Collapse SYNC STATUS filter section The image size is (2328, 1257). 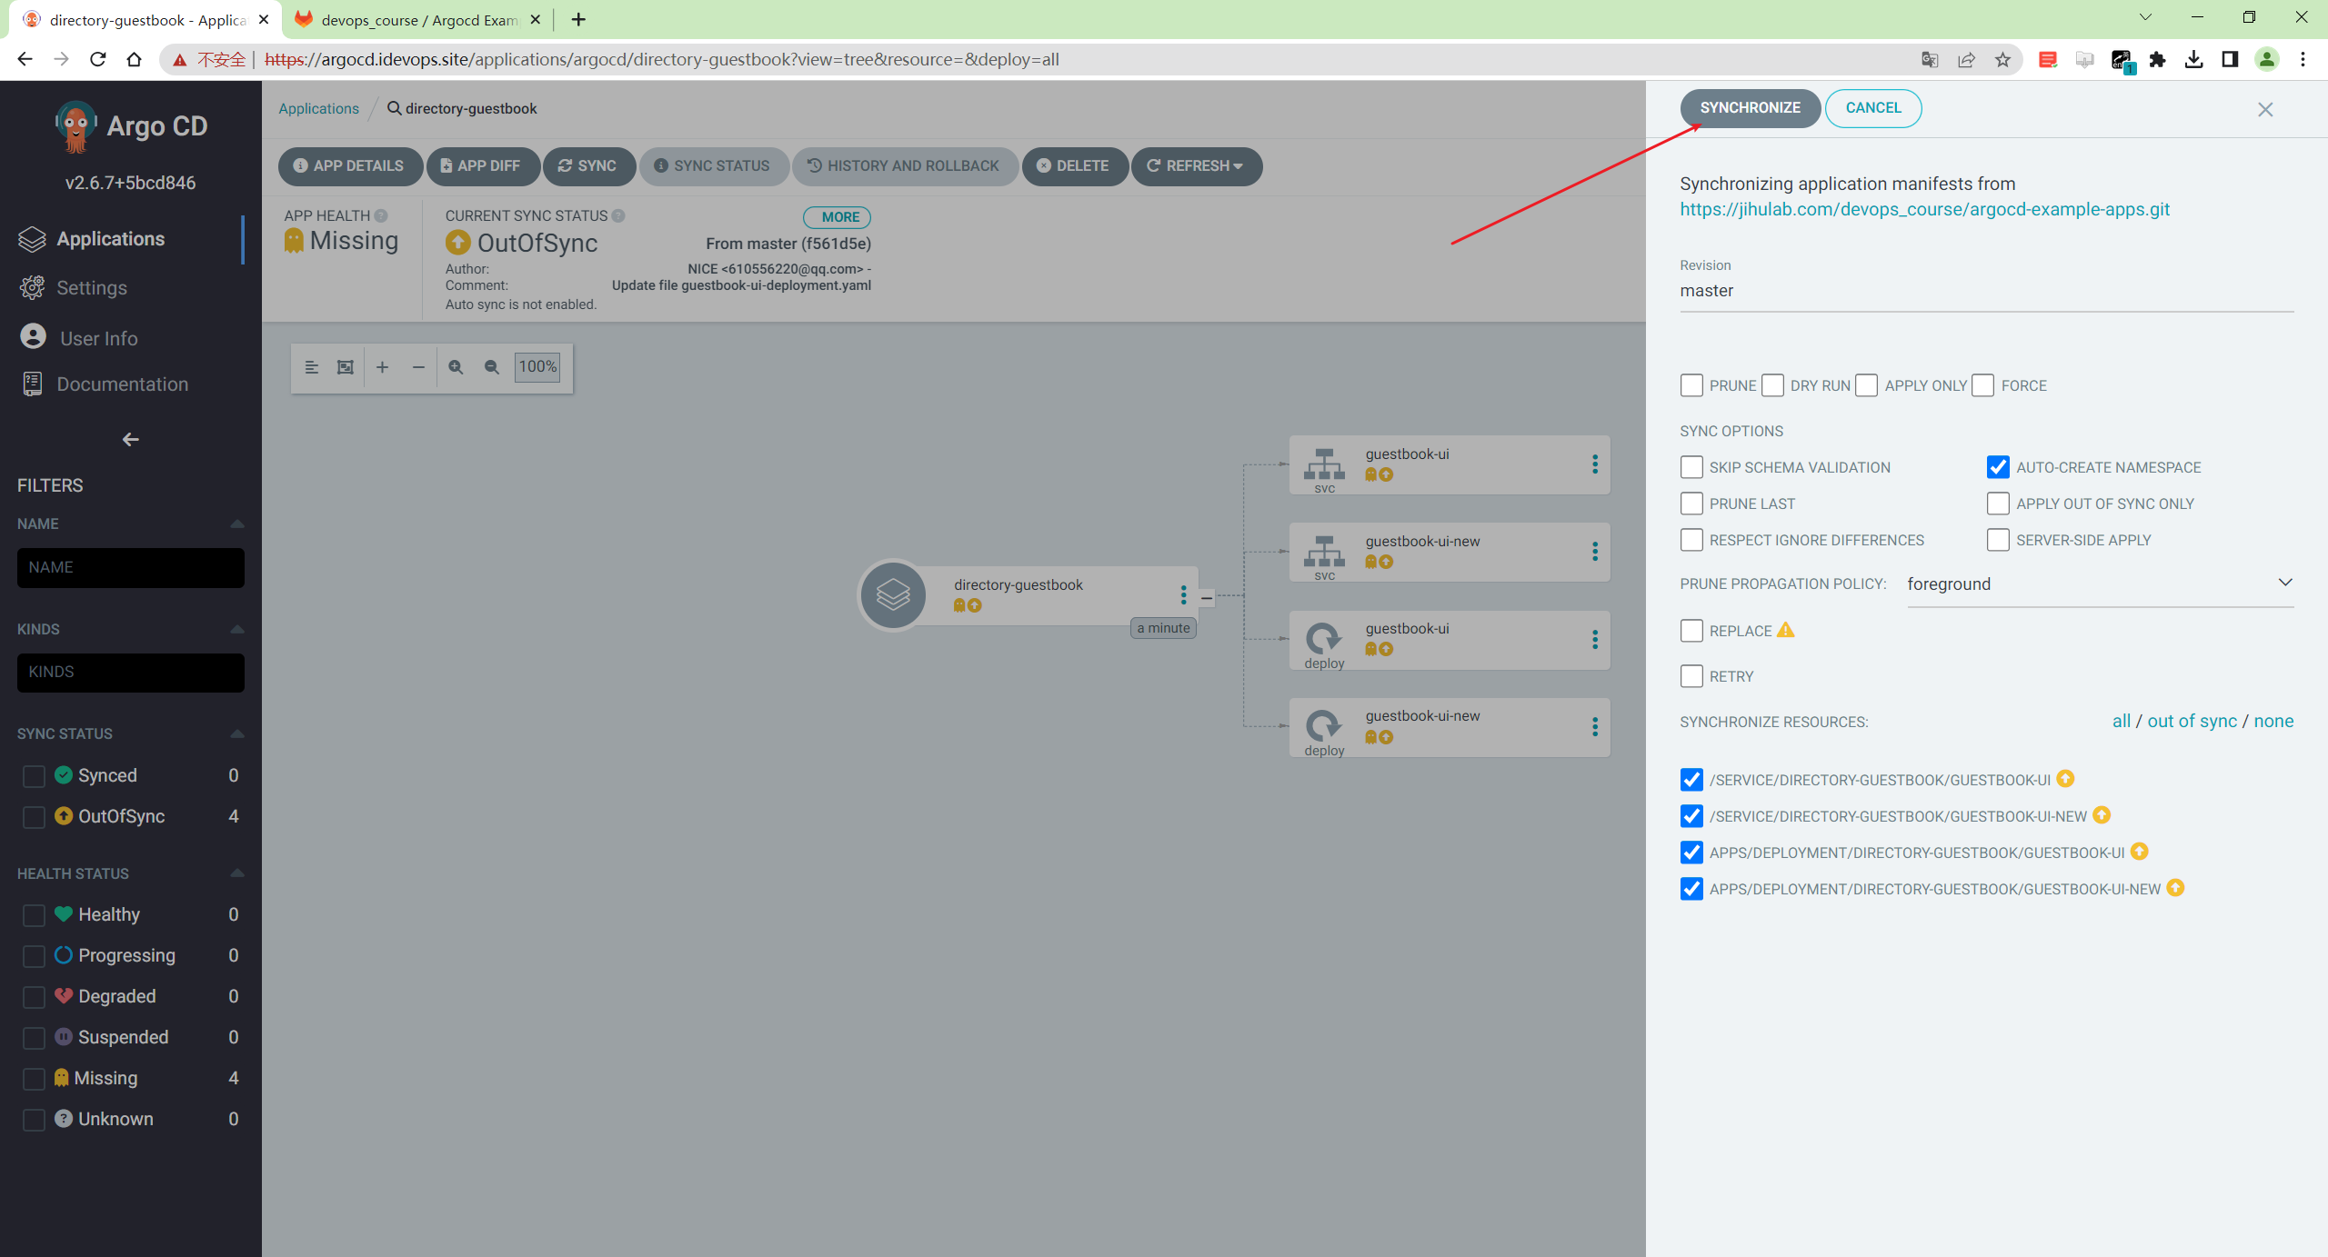[x=237, y=733]
